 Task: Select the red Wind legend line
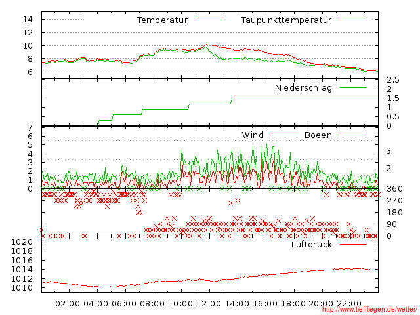point(286,135)
